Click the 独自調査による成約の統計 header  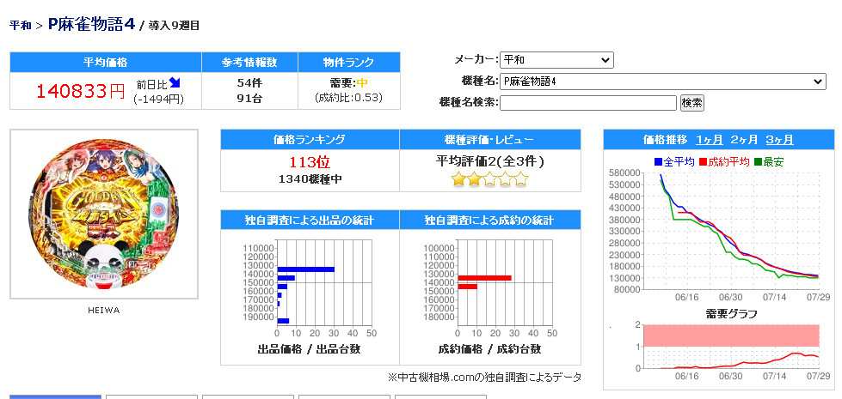[x=490, y=221]
